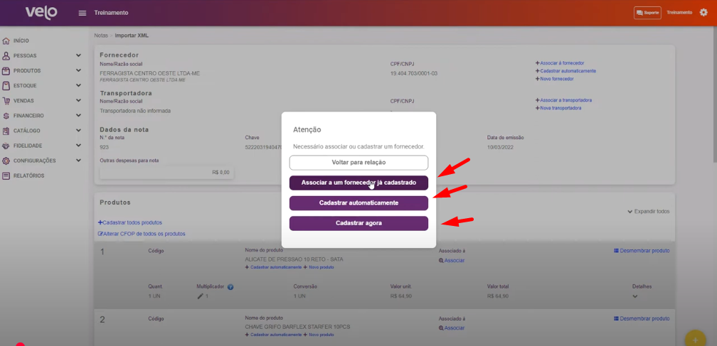The height and width of the screenshot is (346, 717).
Task: Click the Multiplicador help question icon
Action: coord(230,287)
